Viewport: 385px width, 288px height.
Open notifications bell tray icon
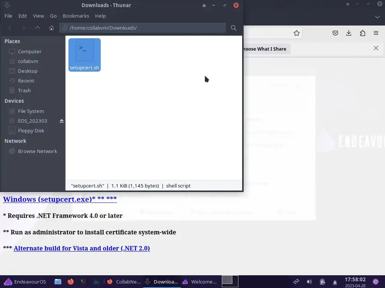pyautogui.click(x=335, y=282)
